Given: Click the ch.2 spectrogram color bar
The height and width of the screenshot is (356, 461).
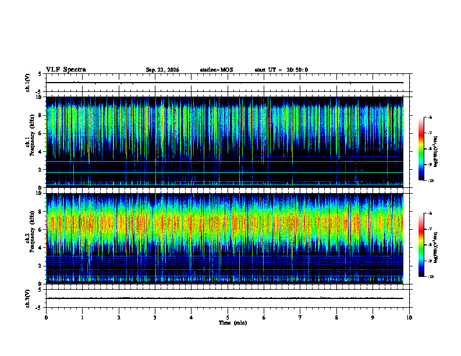Looking at the screenshot, I should [421, 245].
